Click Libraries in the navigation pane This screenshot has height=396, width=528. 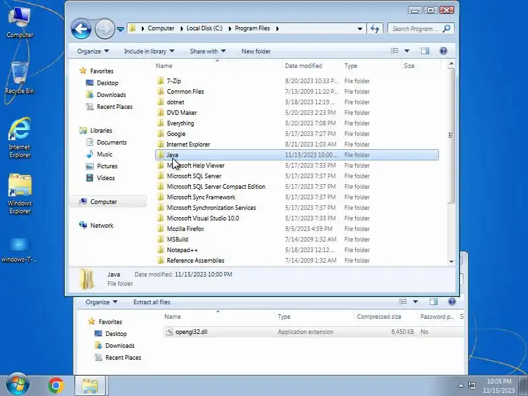(101, 130)
